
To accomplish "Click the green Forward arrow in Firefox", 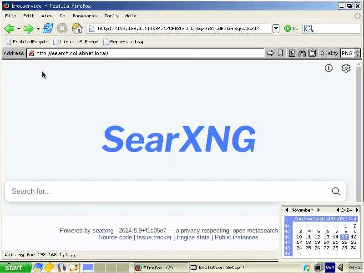I will (x=29, y=29).
